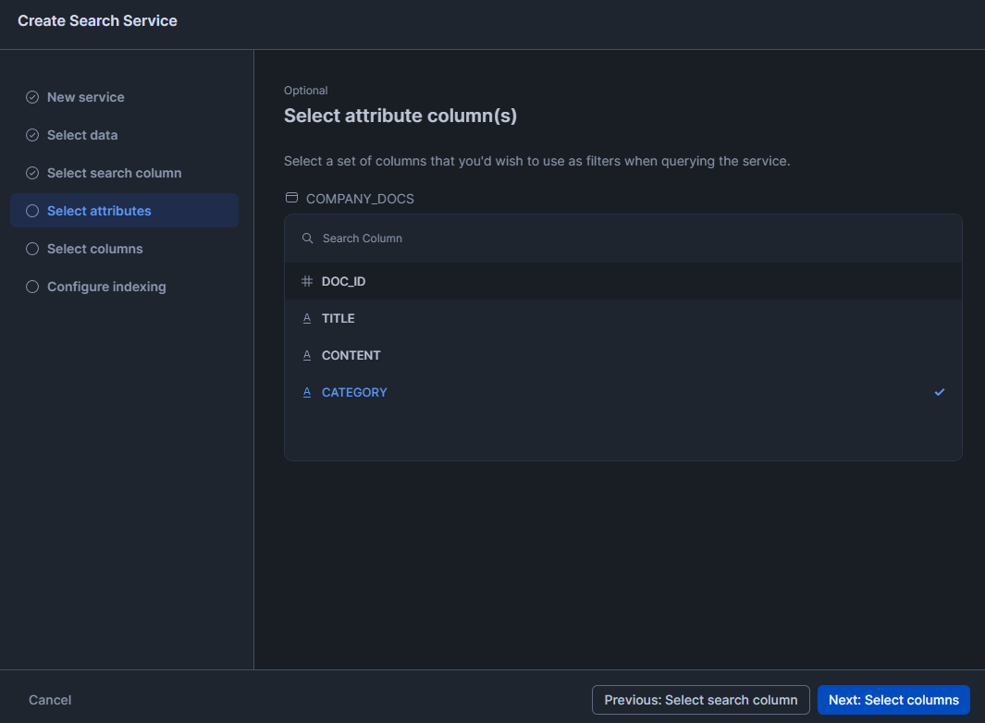Deselect the CATEGORY column
The image size is (985, 723).
[354, 392]
